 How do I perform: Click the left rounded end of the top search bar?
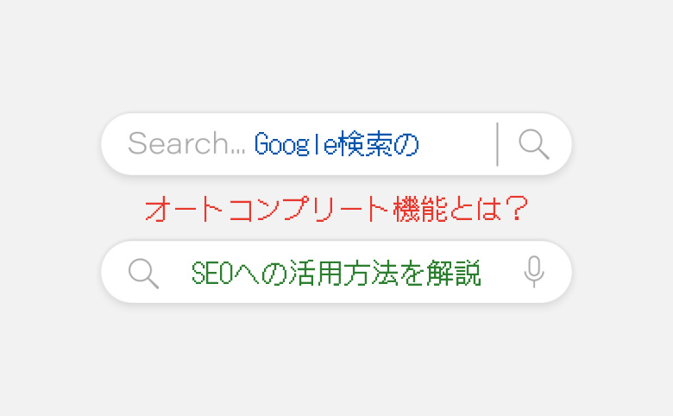[114, 144]
